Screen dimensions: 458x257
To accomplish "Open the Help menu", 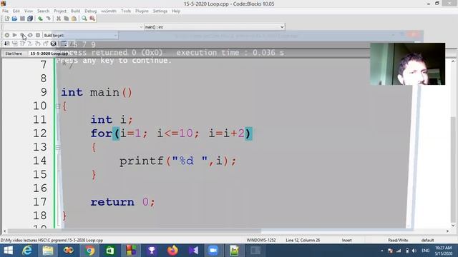I will 176,11.
